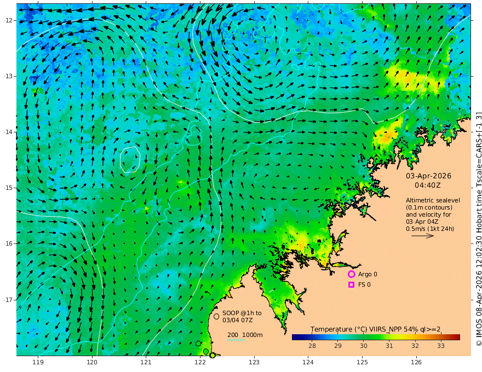Click the SOOP legend circle marker
Image resolution: width=482 pixels, height=372 pixels.
[x=216, y=316]
